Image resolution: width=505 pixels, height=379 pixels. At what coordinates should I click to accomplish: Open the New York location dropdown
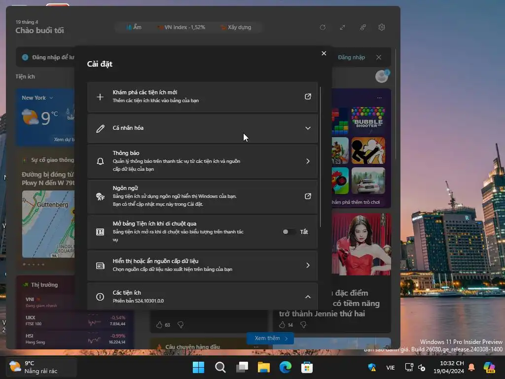tap(37, 98)
